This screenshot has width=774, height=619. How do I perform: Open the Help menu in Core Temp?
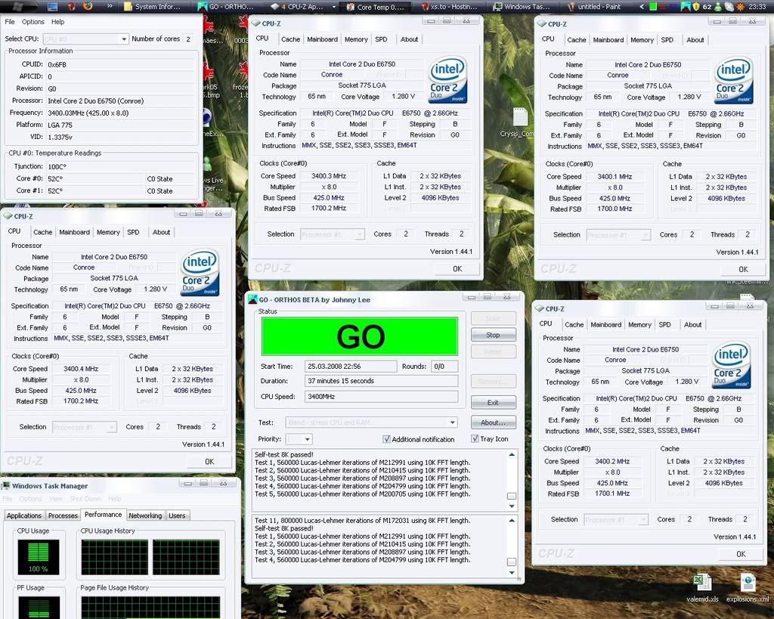57,22
